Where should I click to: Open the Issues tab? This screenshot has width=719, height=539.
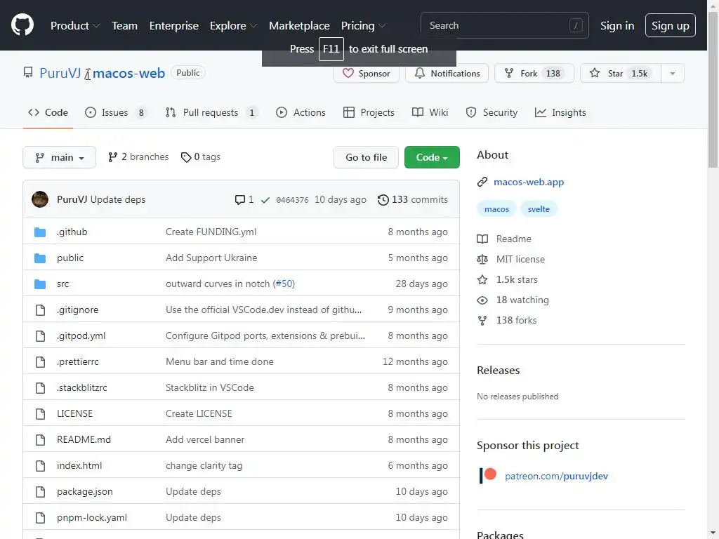coord(116,112)
